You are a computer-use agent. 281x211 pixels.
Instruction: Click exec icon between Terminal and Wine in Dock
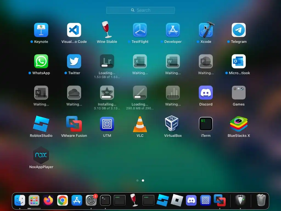[x=120, y=200]
